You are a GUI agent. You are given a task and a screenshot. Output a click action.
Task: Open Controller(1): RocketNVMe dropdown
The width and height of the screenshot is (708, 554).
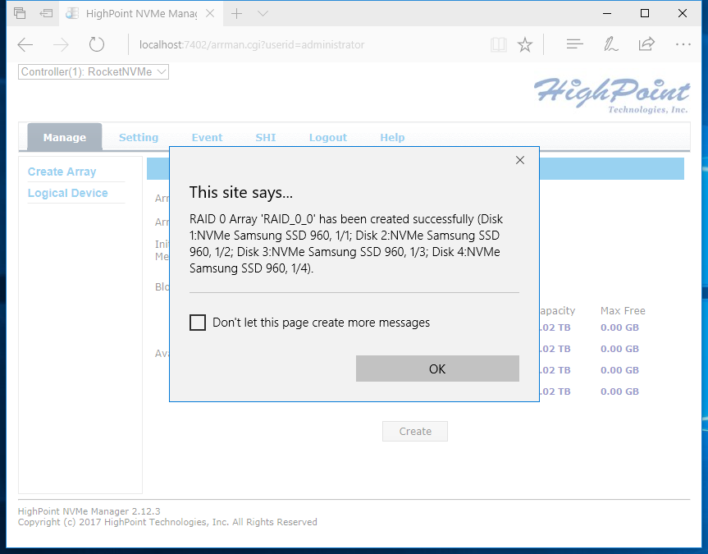pyautogui.click(x=94, y=72)
